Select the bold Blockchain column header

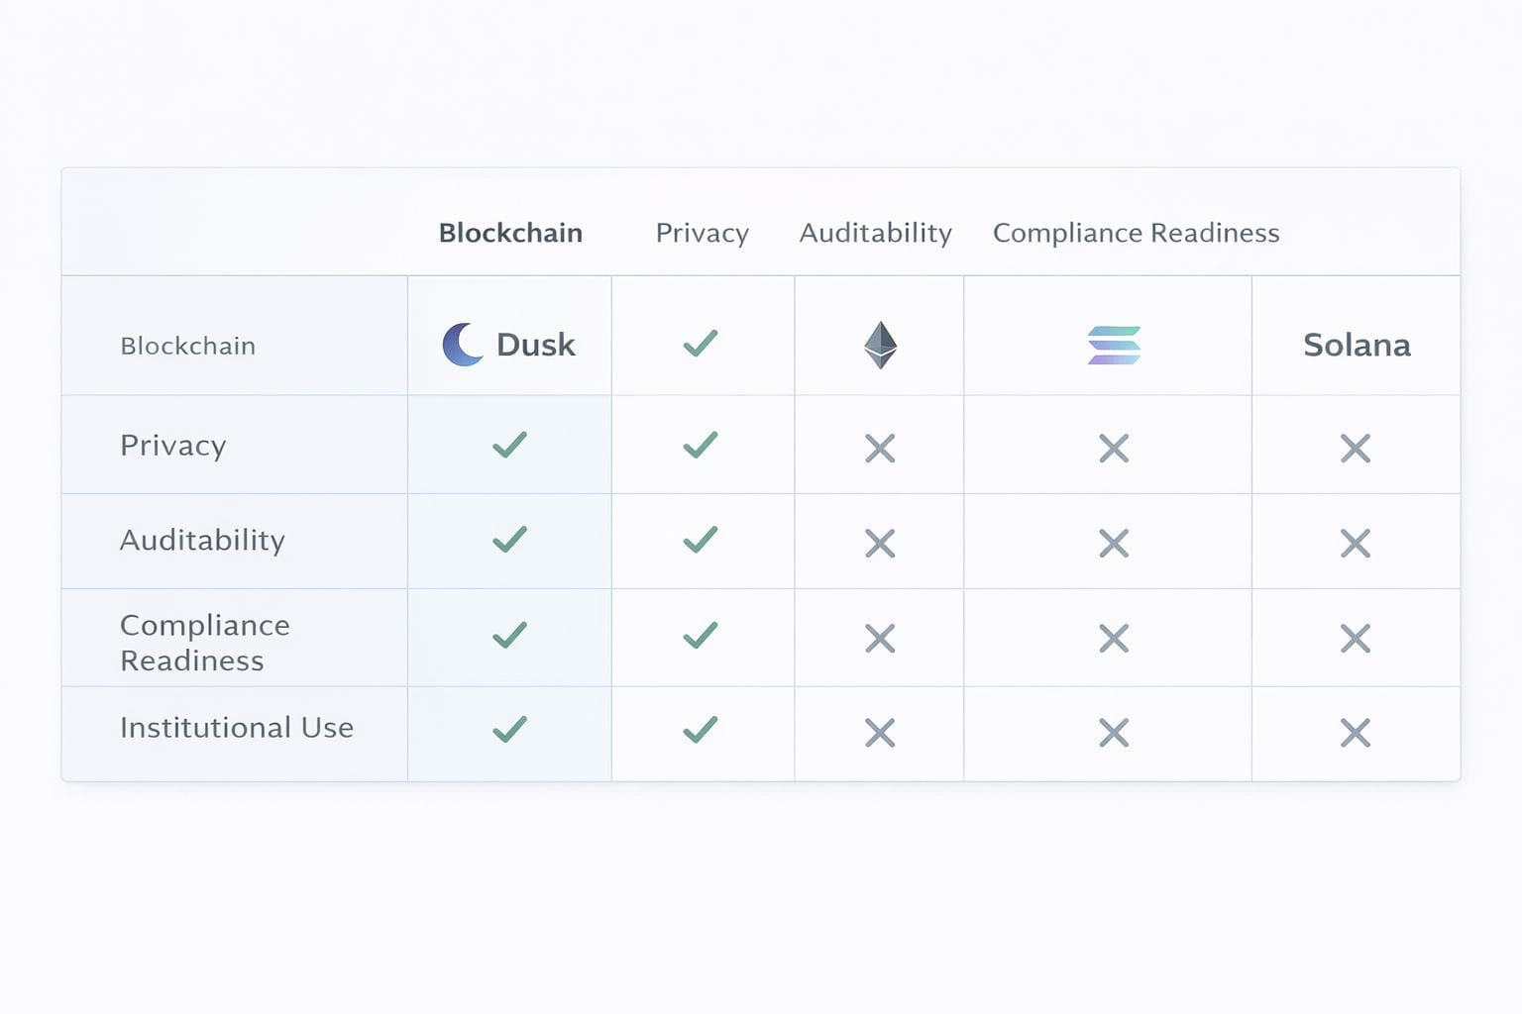[x=510, y=233]
